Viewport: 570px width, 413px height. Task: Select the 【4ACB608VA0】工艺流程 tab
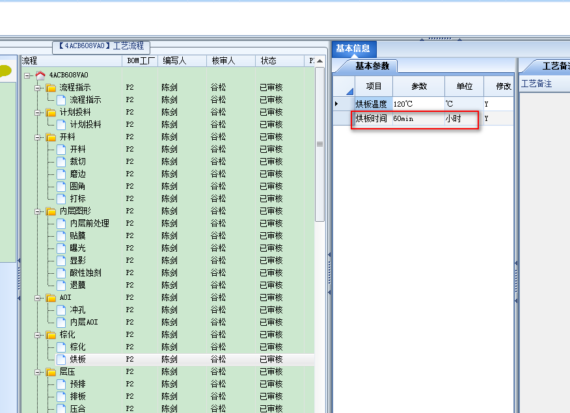(101, 46)
